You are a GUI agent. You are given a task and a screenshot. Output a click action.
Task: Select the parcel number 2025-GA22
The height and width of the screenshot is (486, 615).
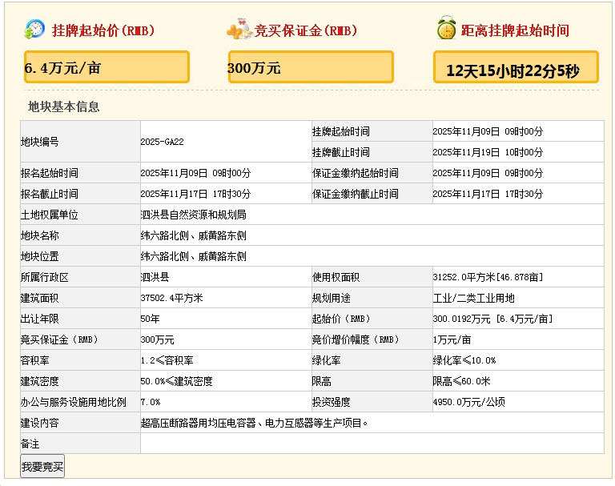162,142
